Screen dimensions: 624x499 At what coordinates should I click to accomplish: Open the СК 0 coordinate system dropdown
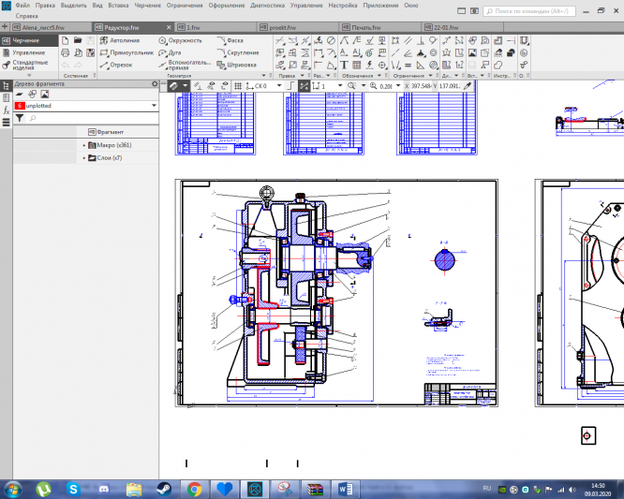point(281,85)
